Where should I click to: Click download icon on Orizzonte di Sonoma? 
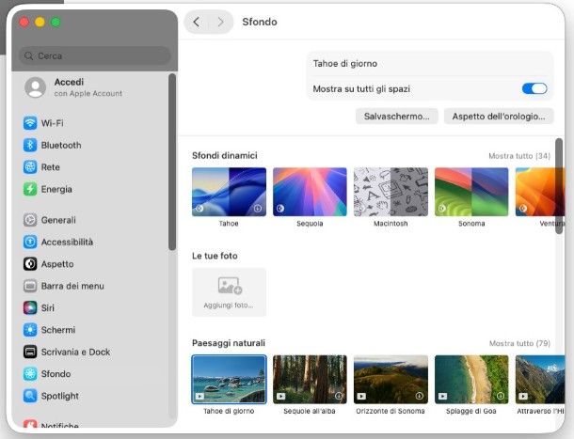(420, 396)
